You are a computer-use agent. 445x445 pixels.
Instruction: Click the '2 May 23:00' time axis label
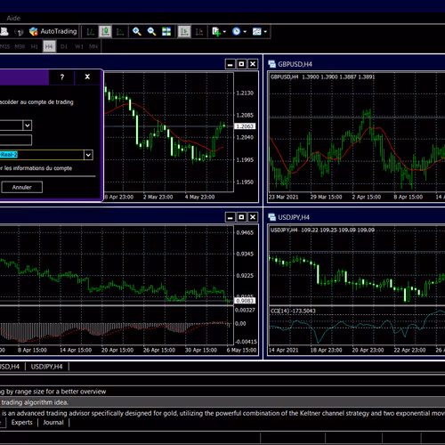tap(158, 197)
